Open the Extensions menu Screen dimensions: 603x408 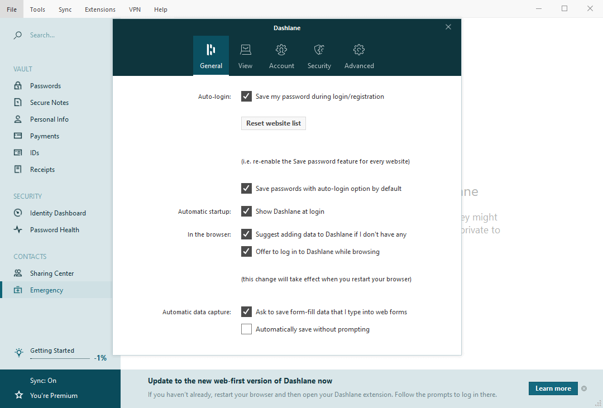point(100,9)
